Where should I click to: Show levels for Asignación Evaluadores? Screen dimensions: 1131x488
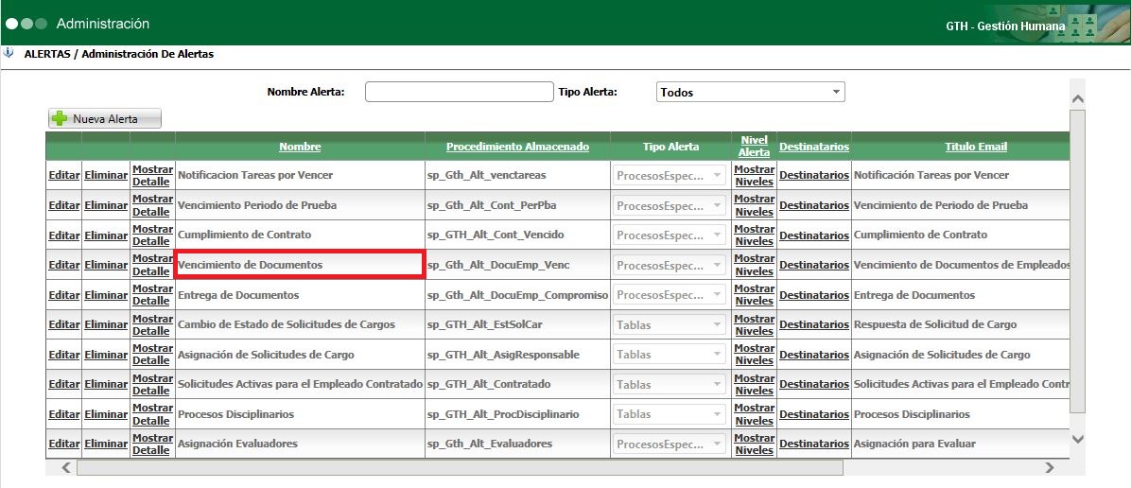click(x=754, y=444)
